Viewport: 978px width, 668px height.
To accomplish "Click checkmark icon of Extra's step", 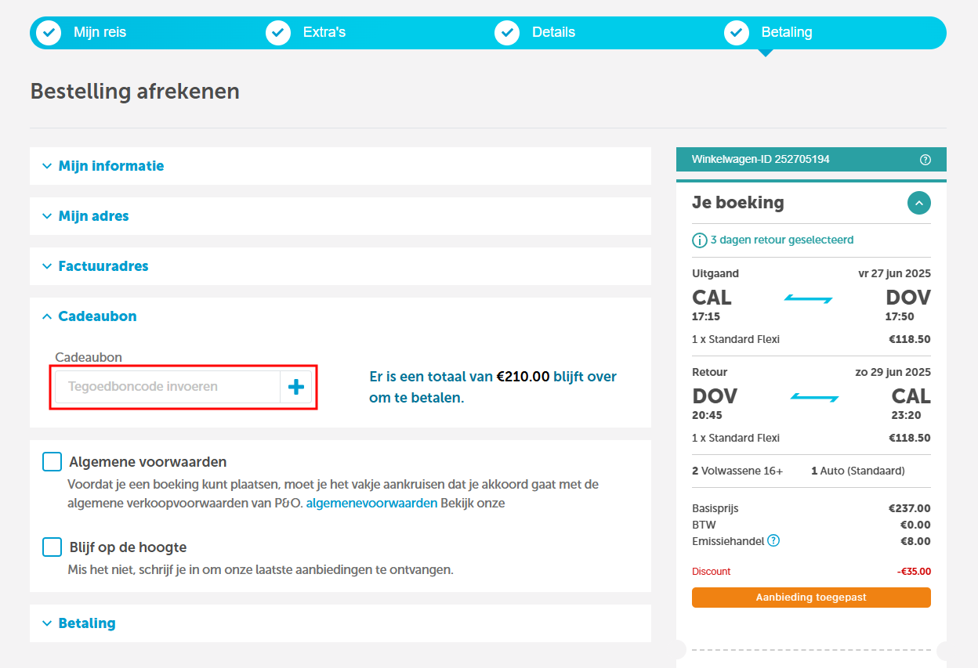I will click(x=278, y=33).
